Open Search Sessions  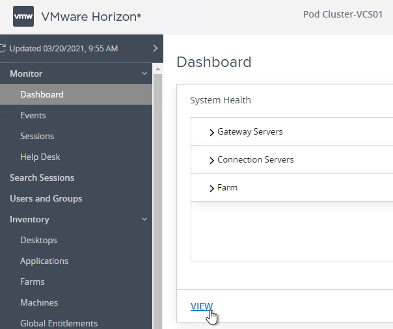click(42, 178)
